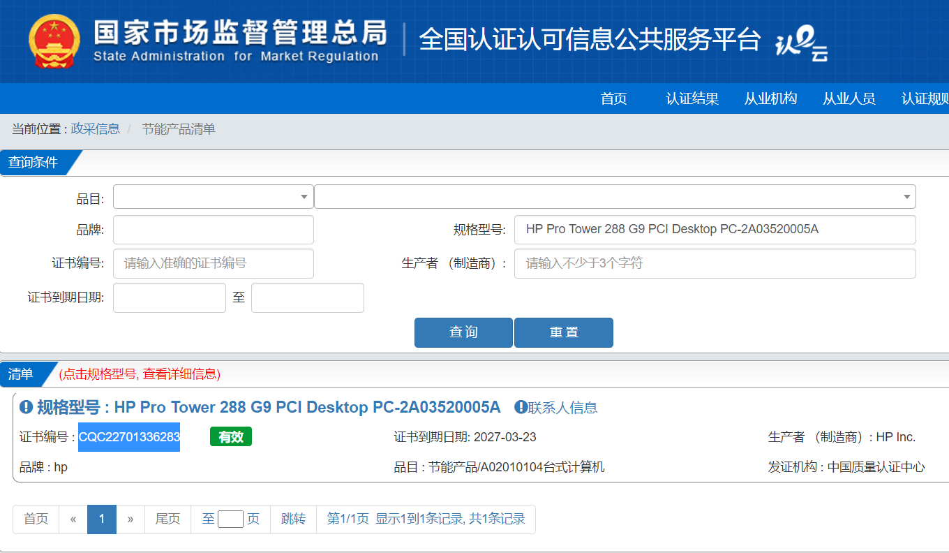
Task: Open 从业人员 menu item
Action: 849,98
